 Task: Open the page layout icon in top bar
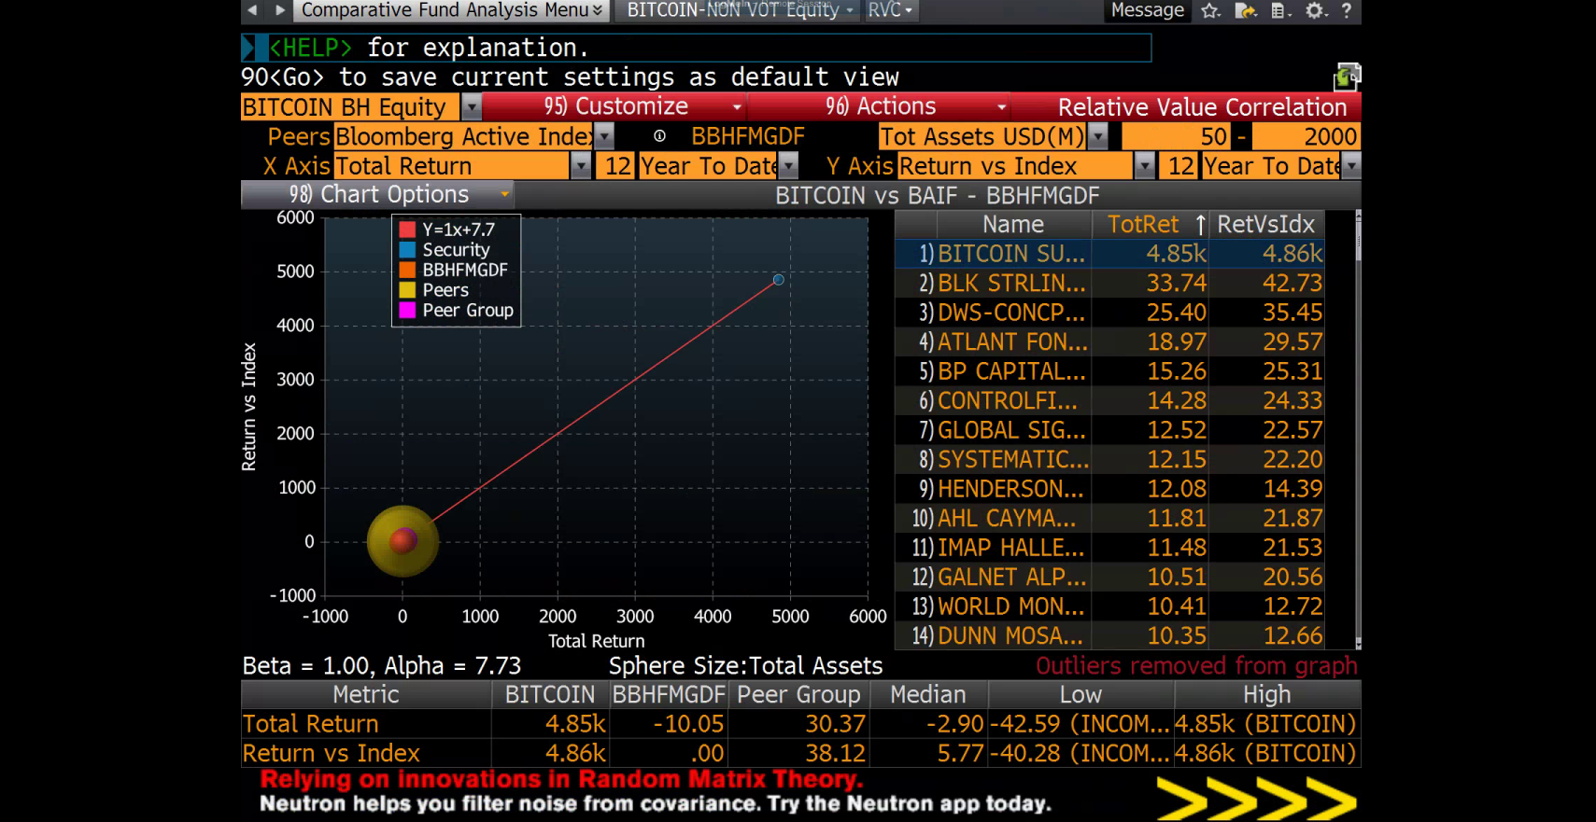(x=1281, y=10)
